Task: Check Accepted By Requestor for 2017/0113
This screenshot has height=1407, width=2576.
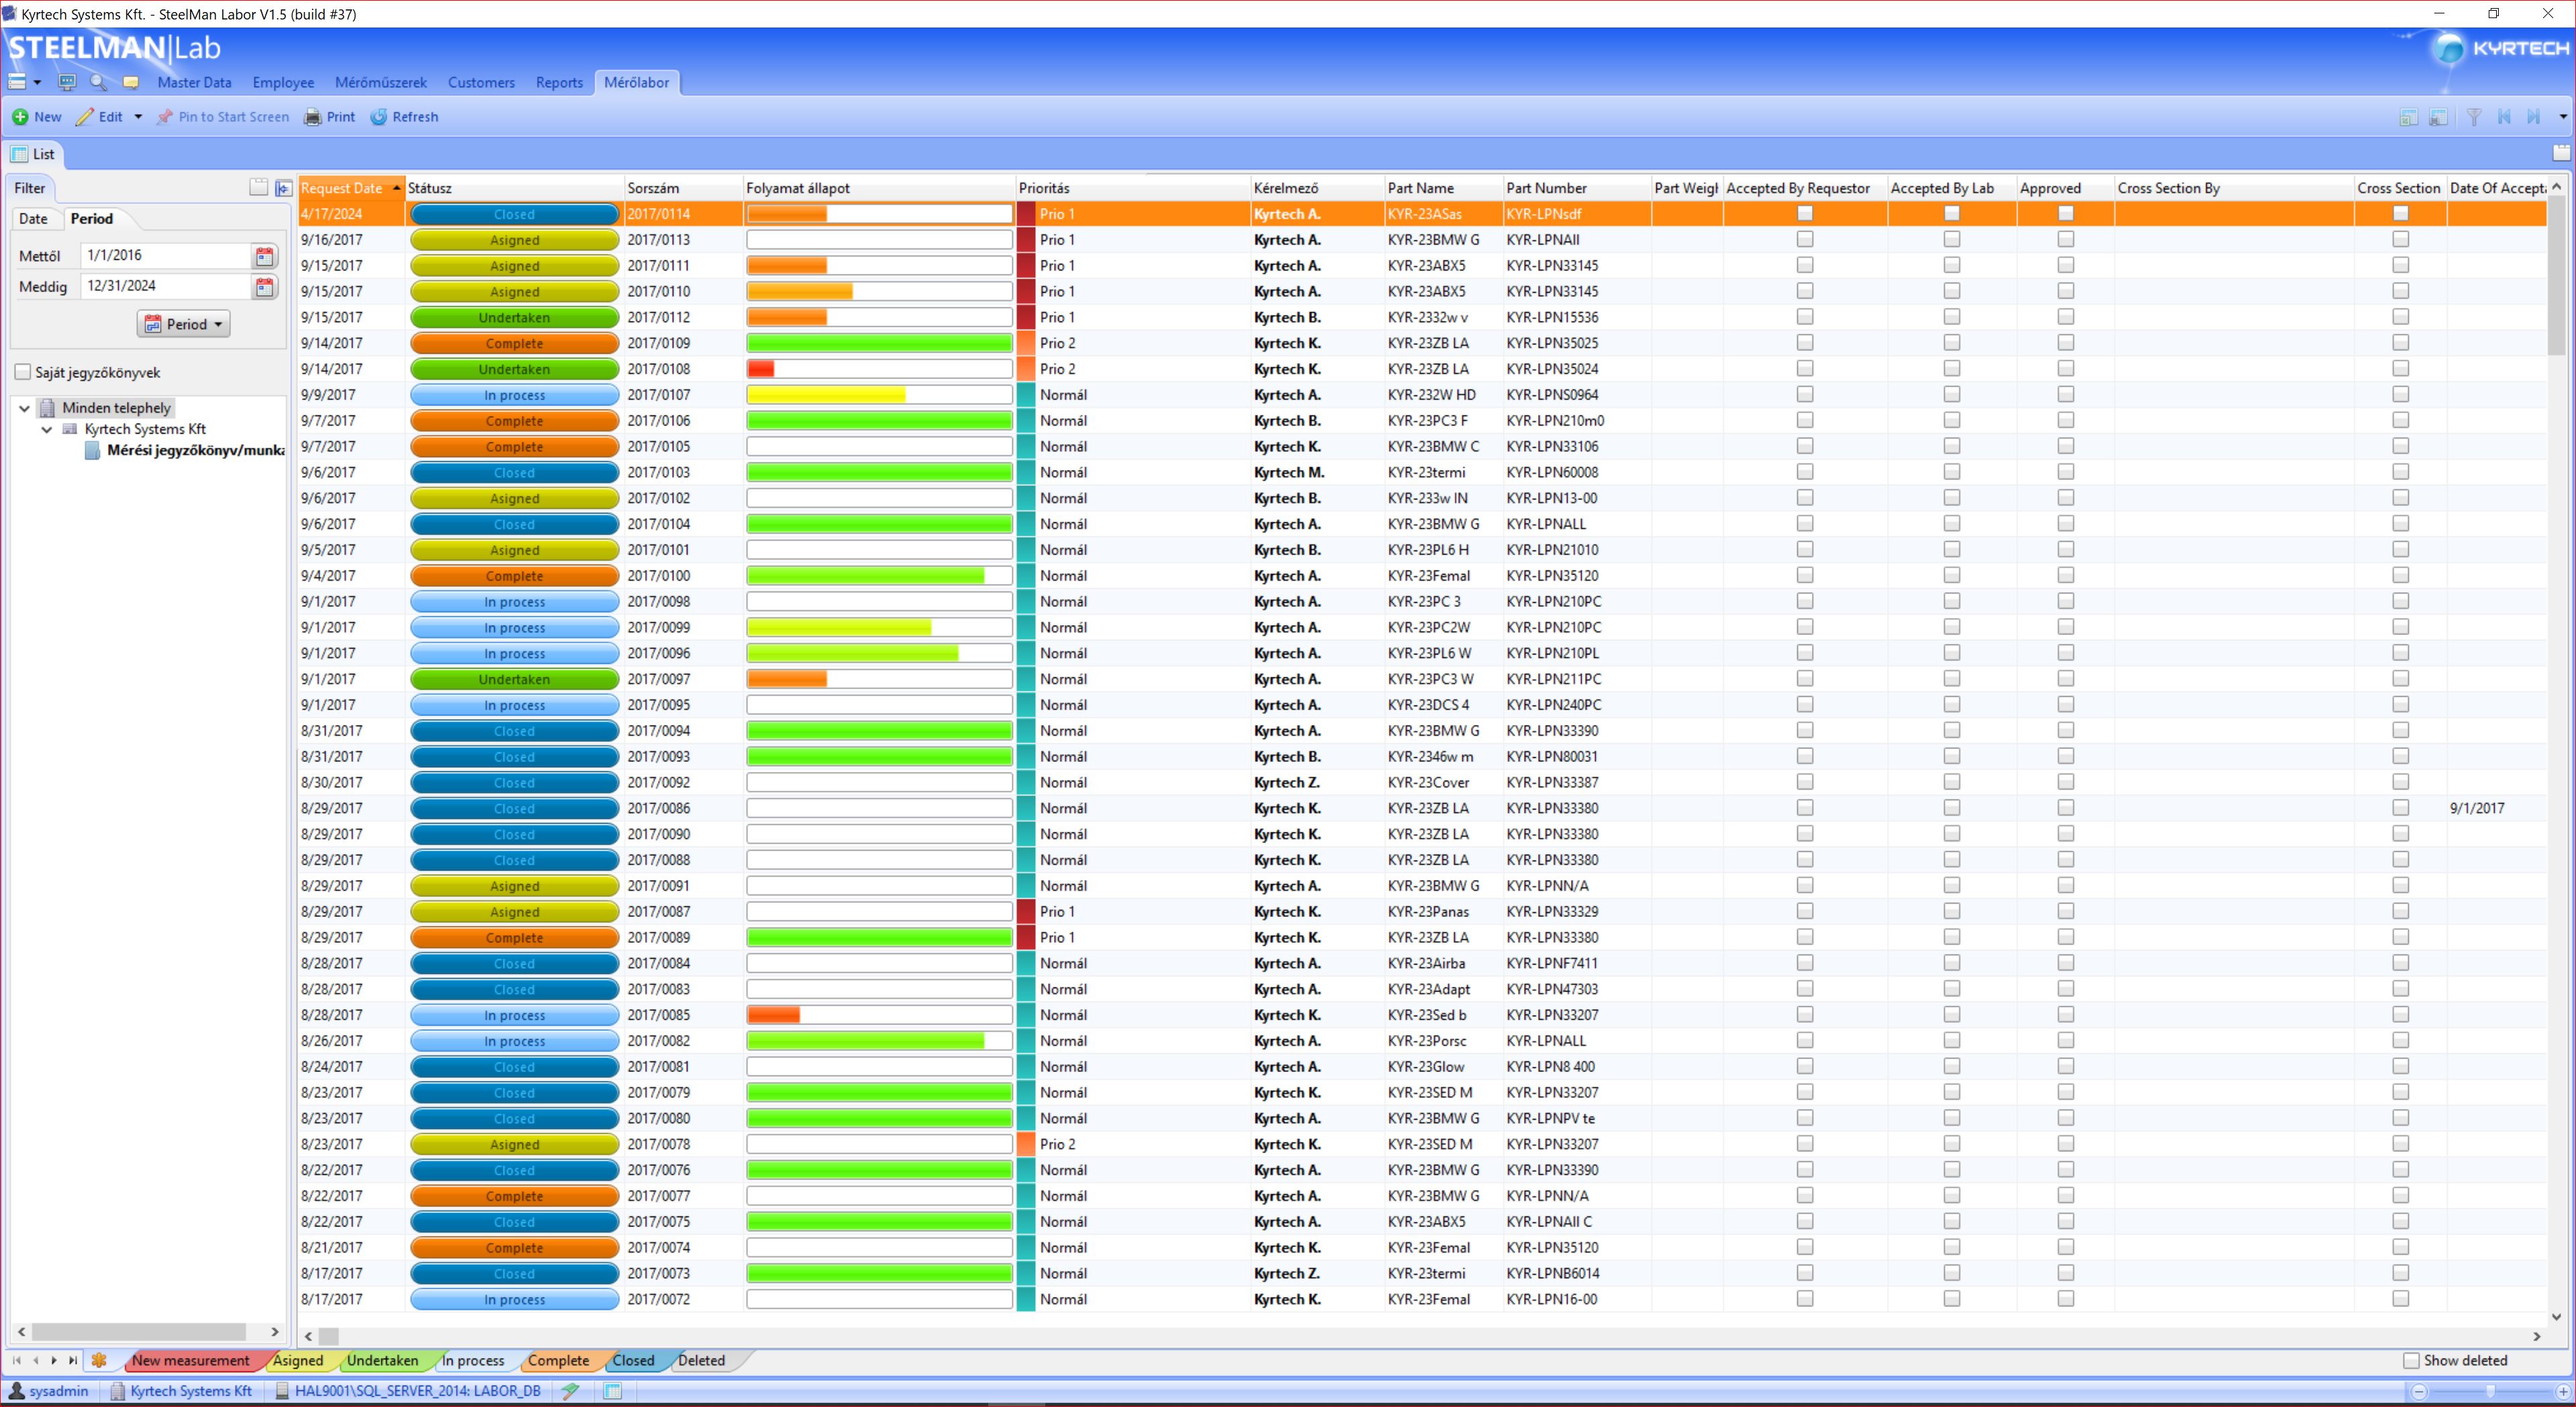Action: tap(1804, 239)
